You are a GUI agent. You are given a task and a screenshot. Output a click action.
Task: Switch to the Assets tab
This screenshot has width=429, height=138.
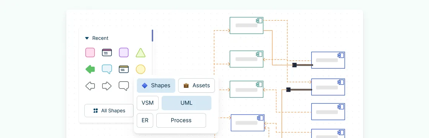point(196,85)
